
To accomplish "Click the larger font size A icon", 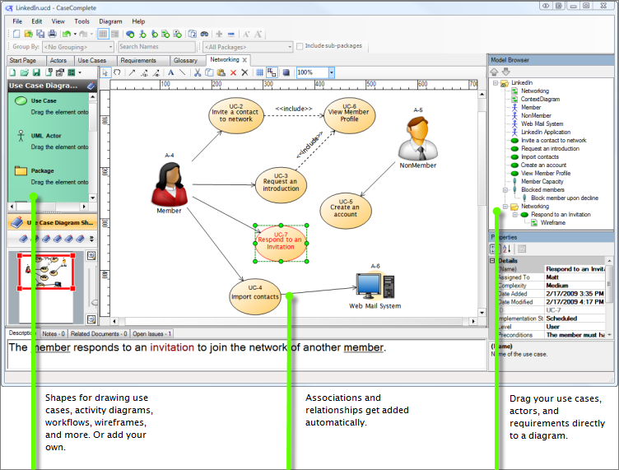I will pos(258,35).
